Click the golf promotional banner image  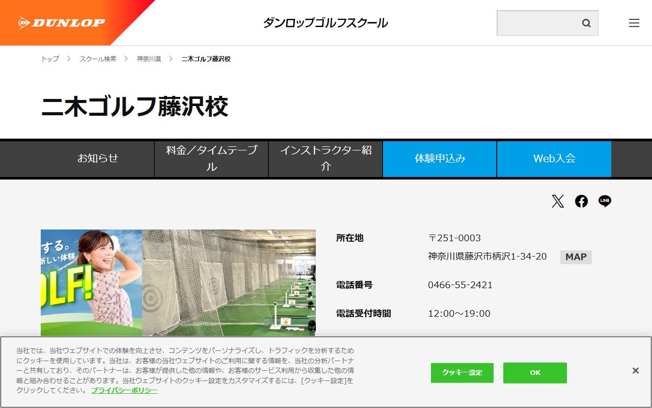click(92, 283)
